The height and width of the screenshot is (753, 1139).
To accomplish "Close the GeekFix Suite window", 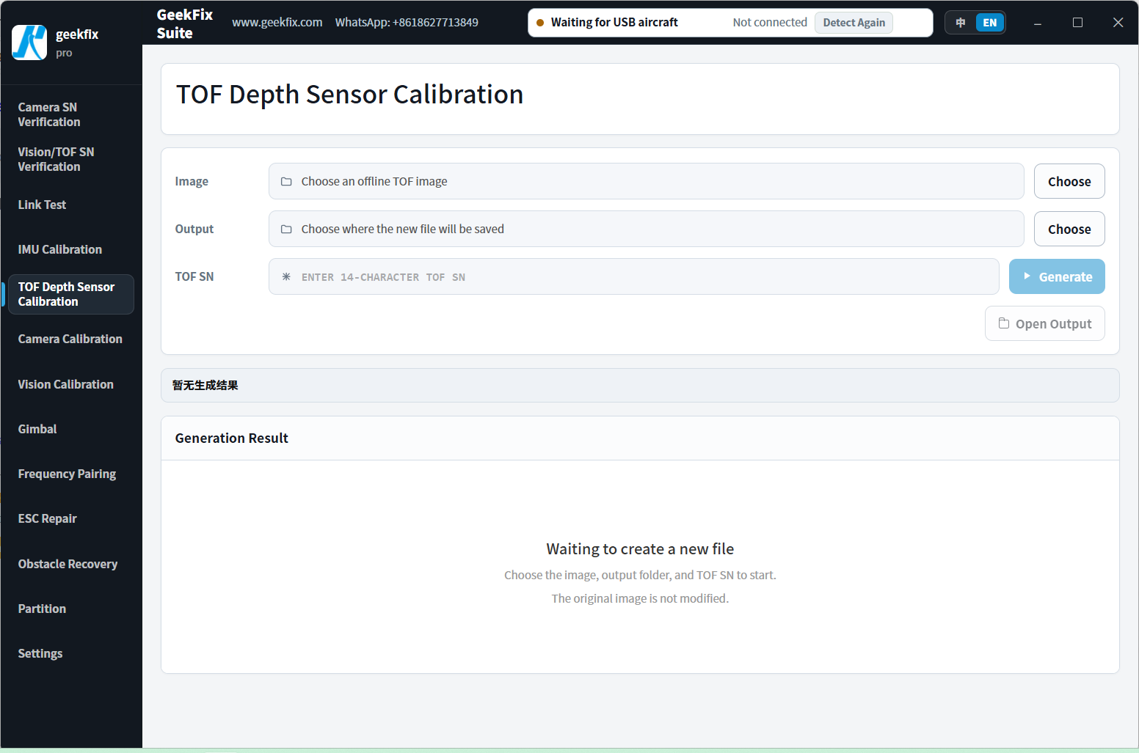I will point(1118,23).
